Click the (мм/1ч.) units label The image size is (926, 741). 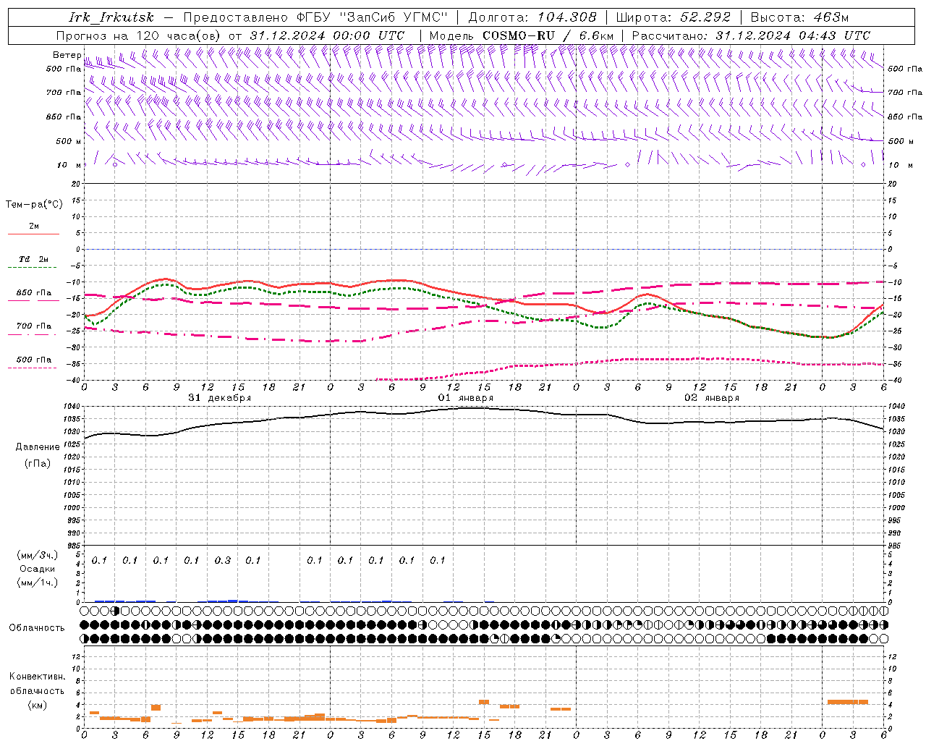click(x=38, y=583)
